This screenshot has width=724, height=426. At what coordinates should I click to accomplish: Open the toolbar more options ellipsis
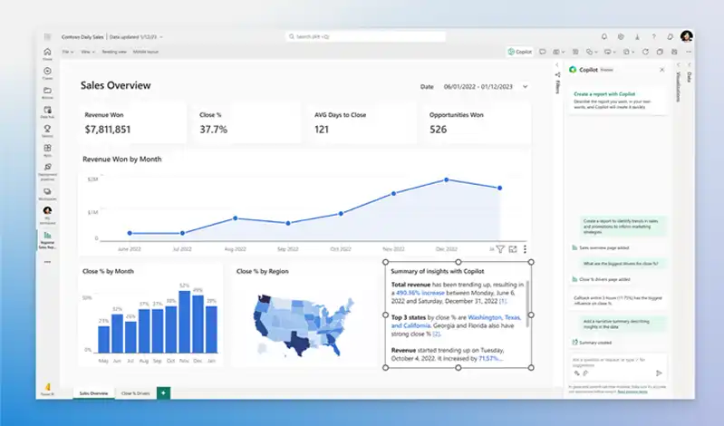click(689, 52)
